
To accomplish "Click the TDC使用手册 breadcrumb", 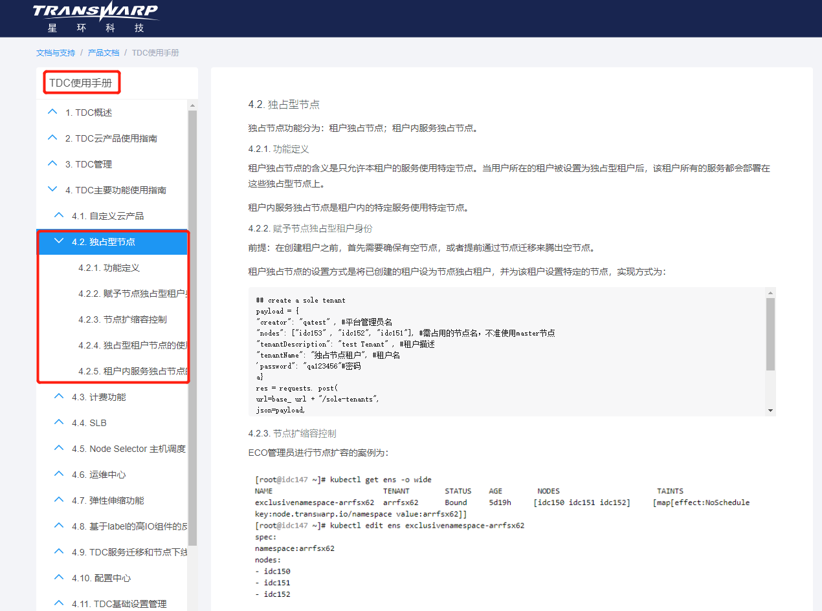I will (x=155, y=53).
